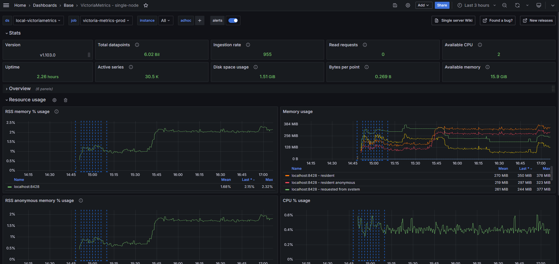Open the Last 3 hours time picker
Viewport: 559px width, 264px height.
pyautogui.click(x=477, y=5)
